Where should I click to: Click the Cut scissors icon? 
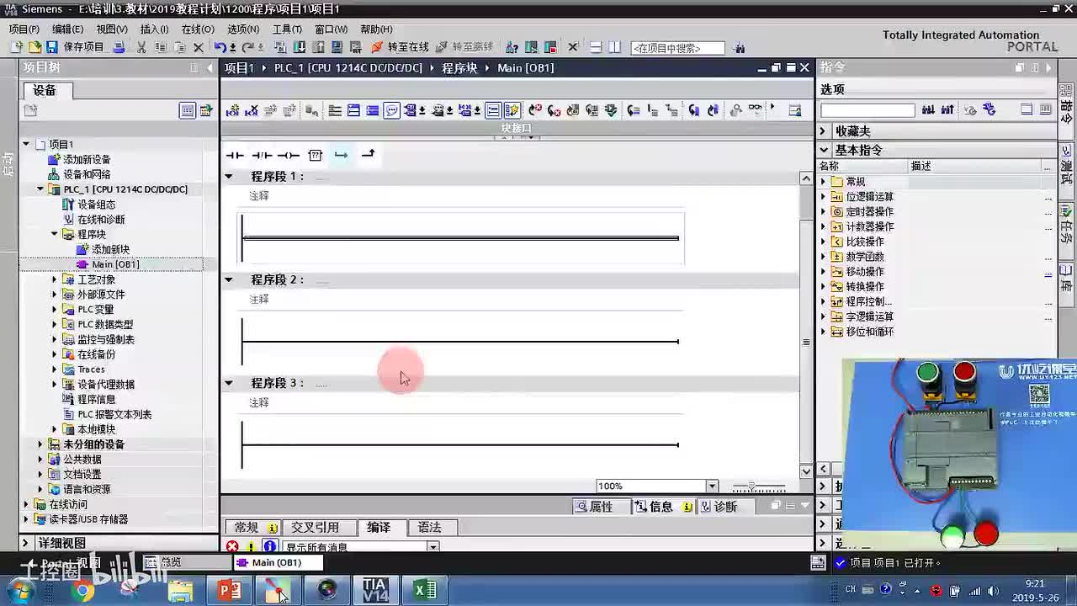(x=141, y=47)
